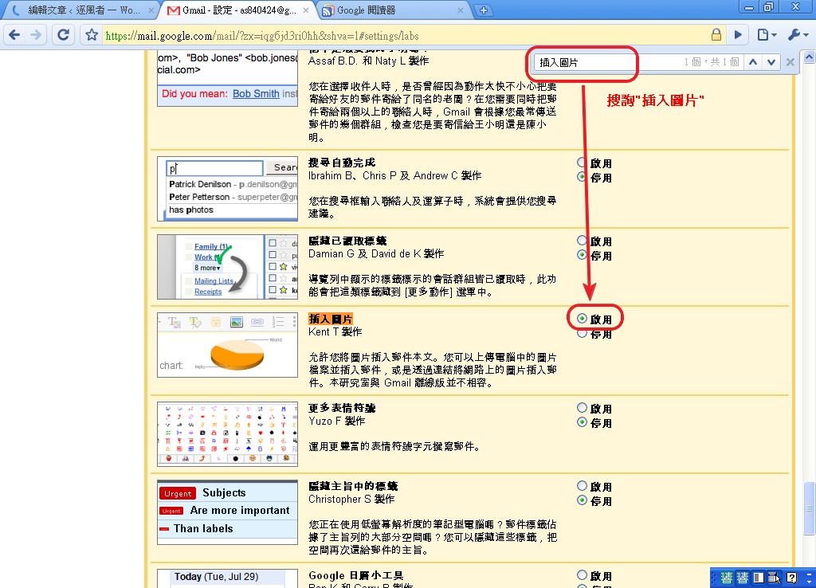Screen dimensions: 816x588
Task: Click the Kent T 製作 author line
Action: pyautogui.click(x=335, y=332)
